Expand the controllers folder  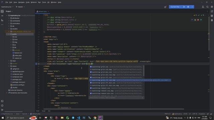(9, 23)
